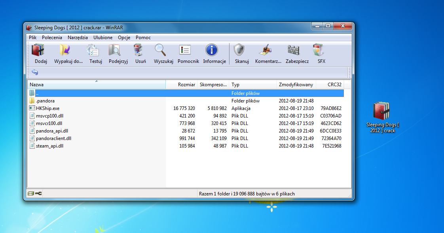
Task: Click the key password icon in status bar
Action: pyautogui.click(x=38, y=193)
